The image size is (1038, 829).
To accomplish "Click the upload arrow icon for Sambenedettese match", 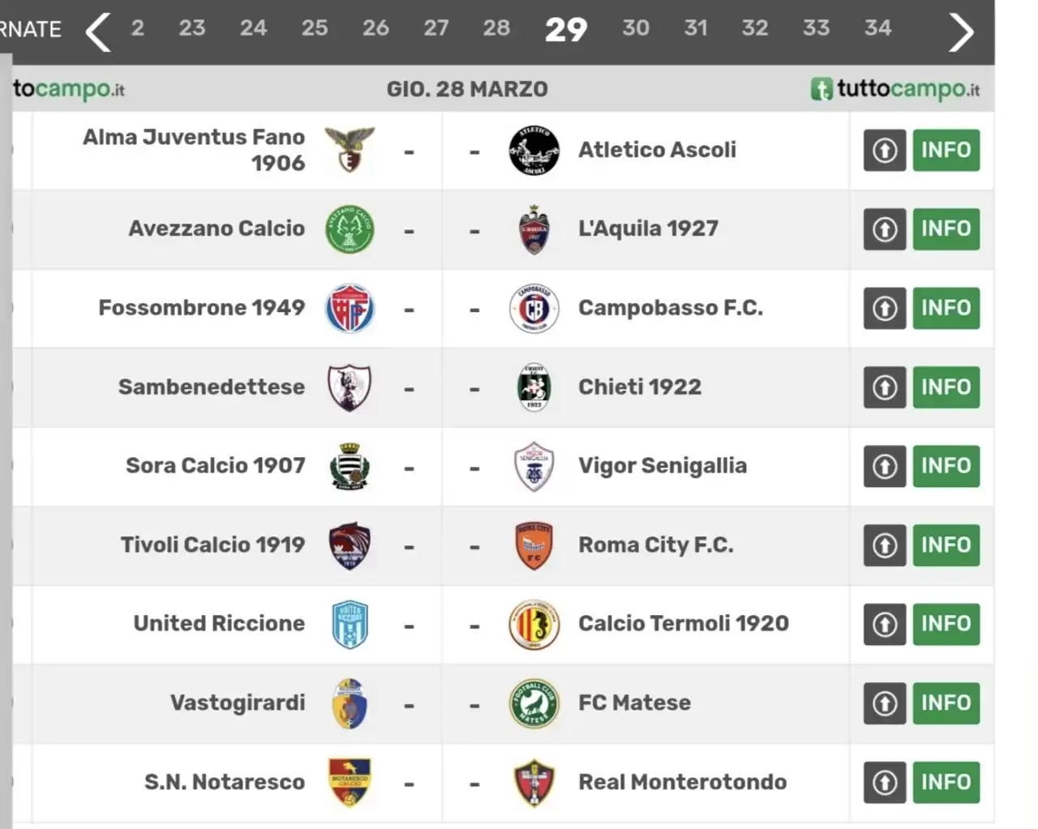I will pyautogui.click(x=885, y=387).
